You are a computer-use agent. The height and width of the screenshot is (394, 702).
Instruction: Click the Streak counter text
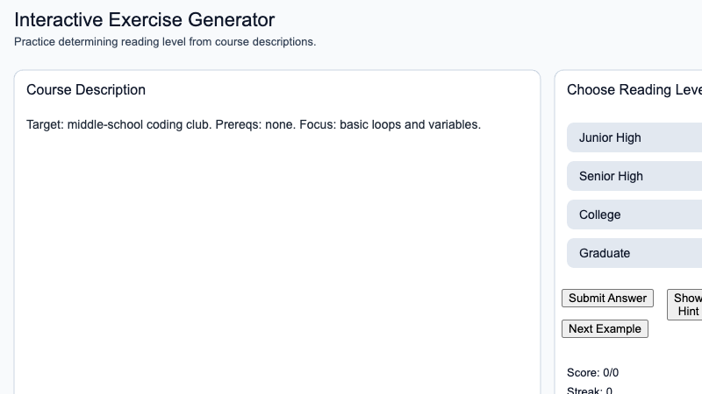click(590, 390)
